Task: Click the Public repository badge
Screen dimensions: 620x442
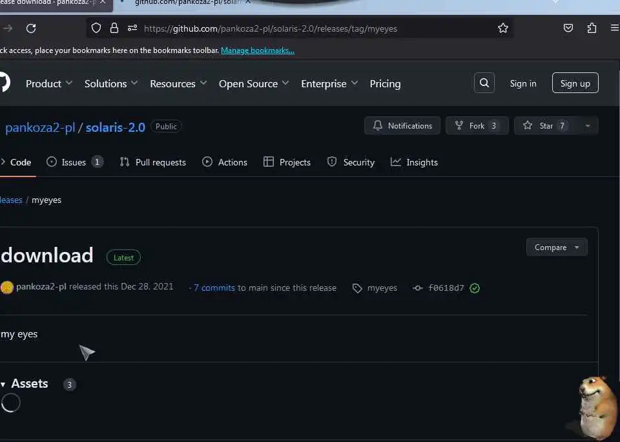Action: (166, 126)
